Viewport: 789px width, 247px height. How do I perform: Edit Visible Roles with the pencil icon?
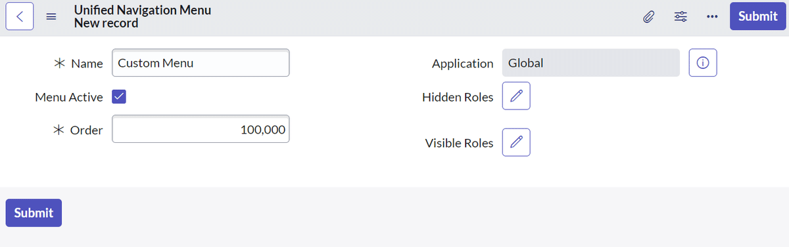tap(516, 142)
